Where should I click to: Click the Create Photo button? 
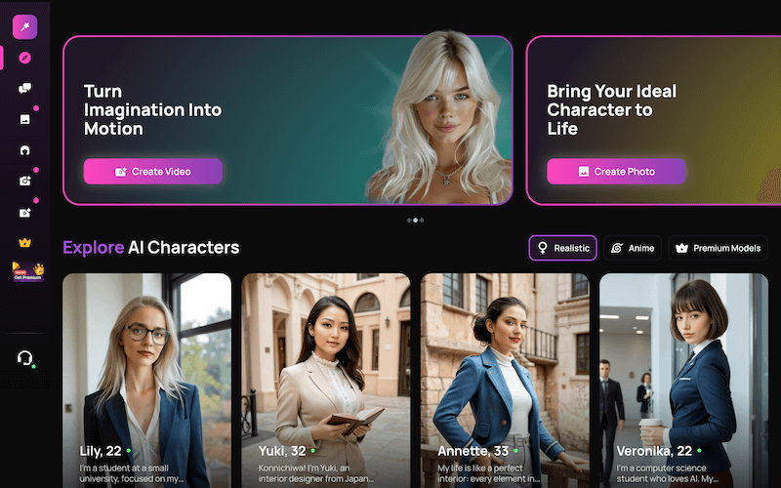point(616,172)
